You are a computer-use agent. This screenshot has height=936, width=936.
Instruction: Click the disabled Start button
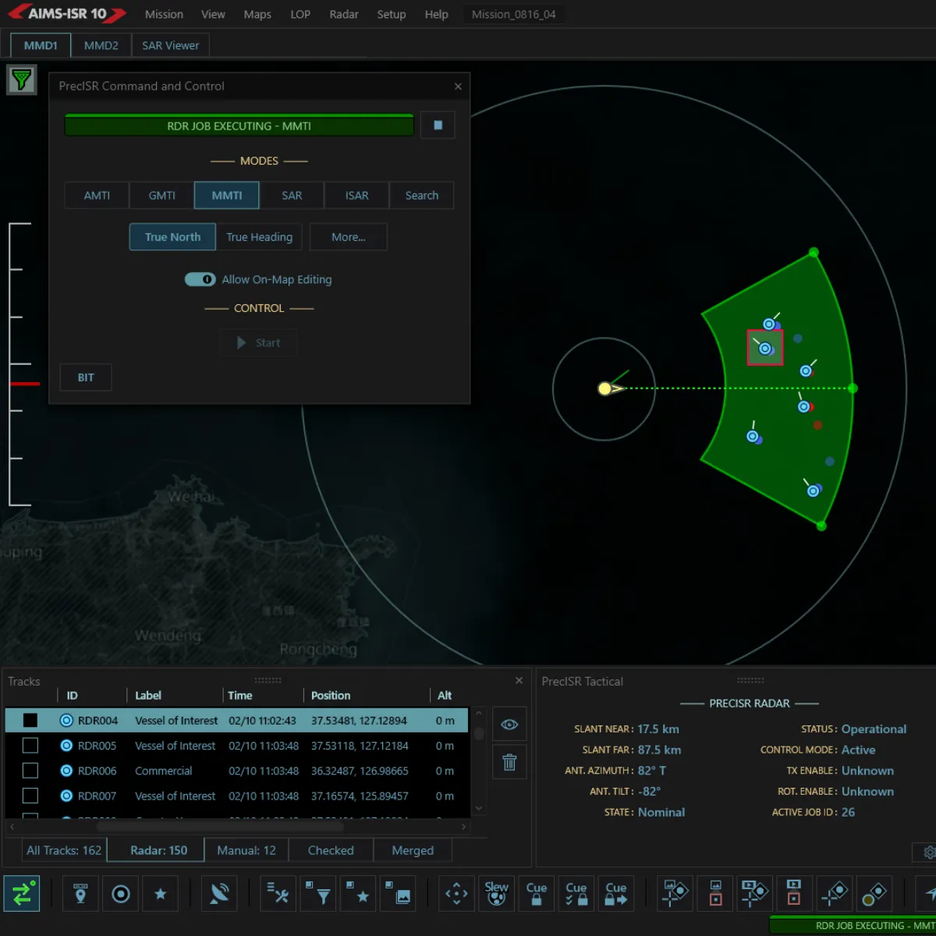pos(258,342)
